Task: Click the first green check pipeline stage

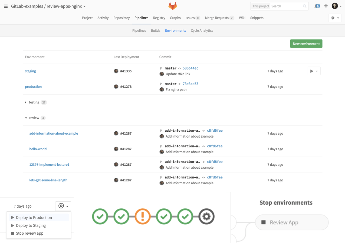Action: tap(100, 216)
